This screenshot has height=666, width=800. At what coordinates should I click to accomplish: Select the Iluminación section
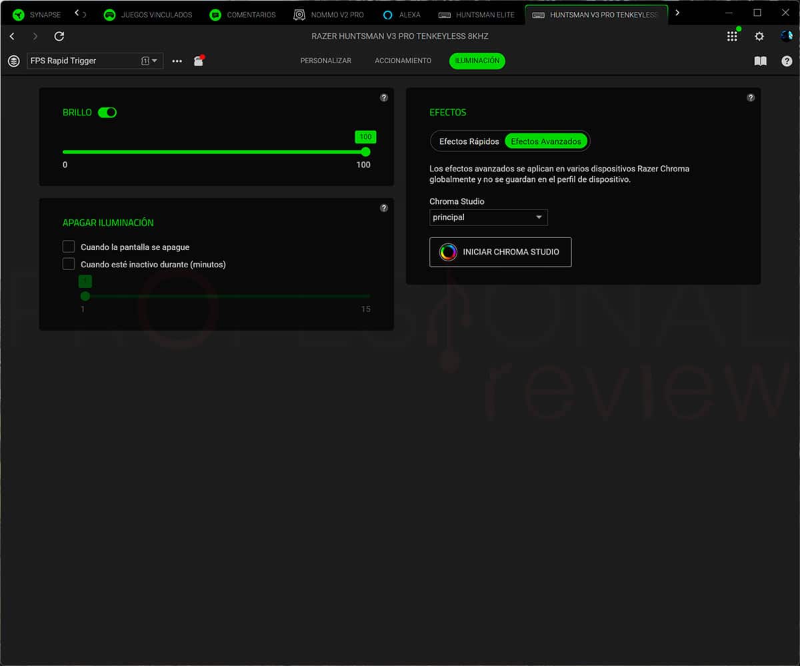(x=477, y=61)
